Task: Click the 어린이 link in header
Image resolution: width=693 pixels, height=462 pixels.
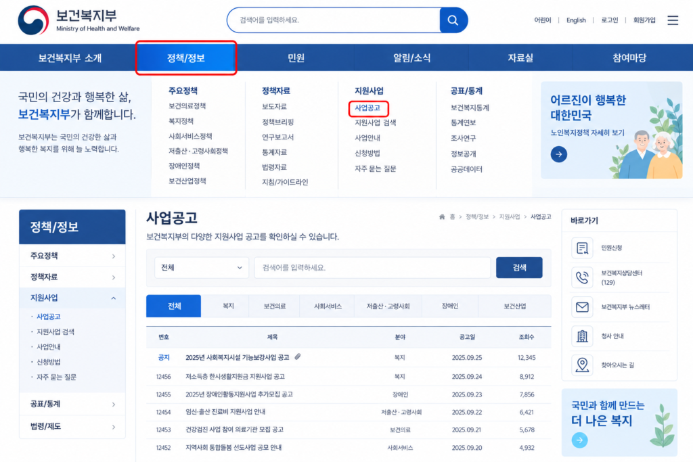Action: 542,20
